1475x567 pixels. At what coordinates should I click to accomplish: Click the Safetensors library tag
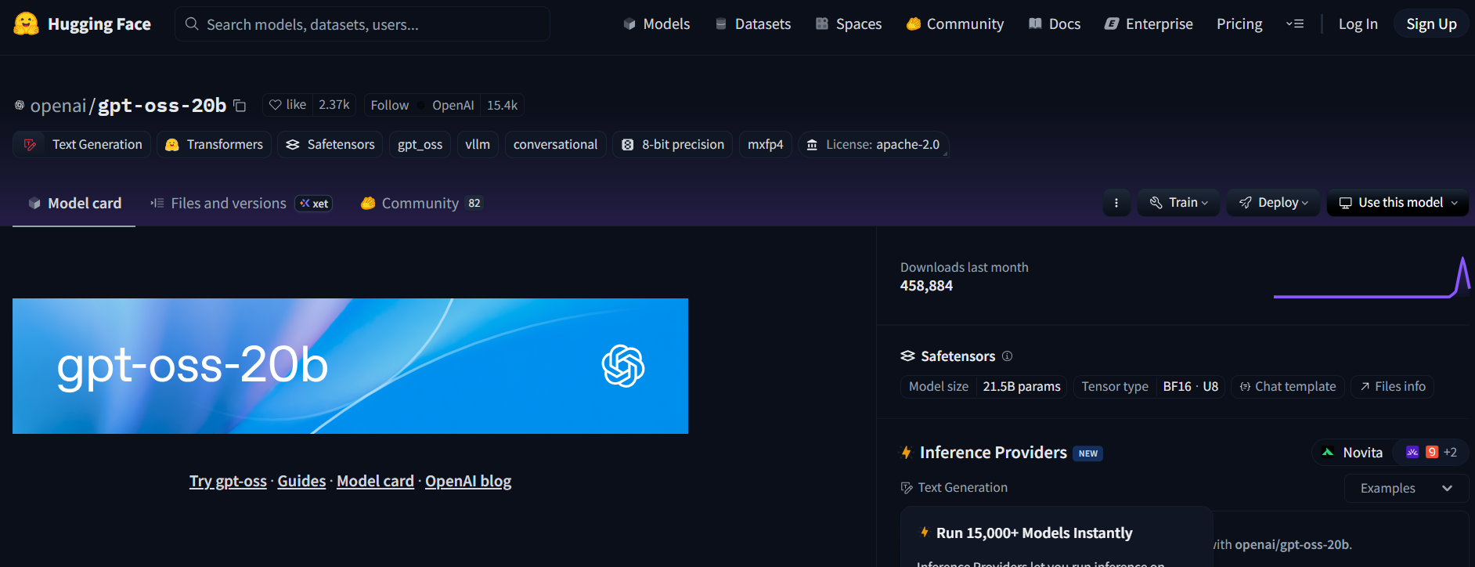click(330, 145)
